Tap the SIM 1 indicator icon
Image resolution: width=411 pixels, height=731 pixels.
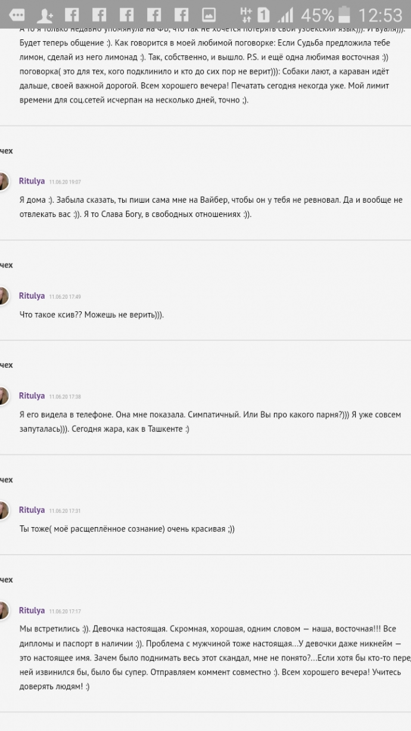(263, 14)
